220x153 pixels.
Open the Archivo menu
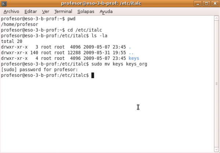tap(11, 11)
